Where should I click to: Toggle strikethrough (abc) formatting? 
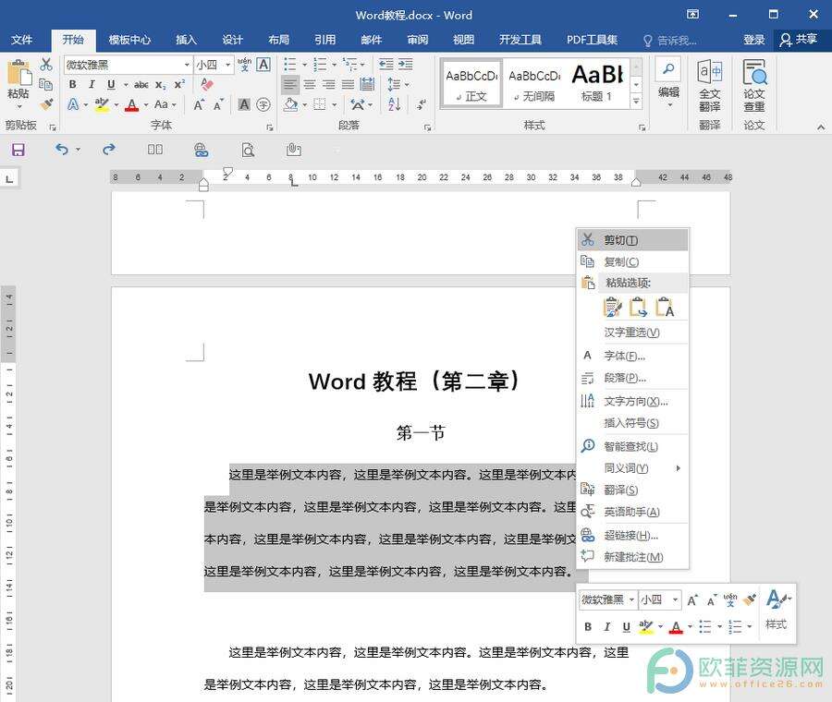click(x=141, y=84)
